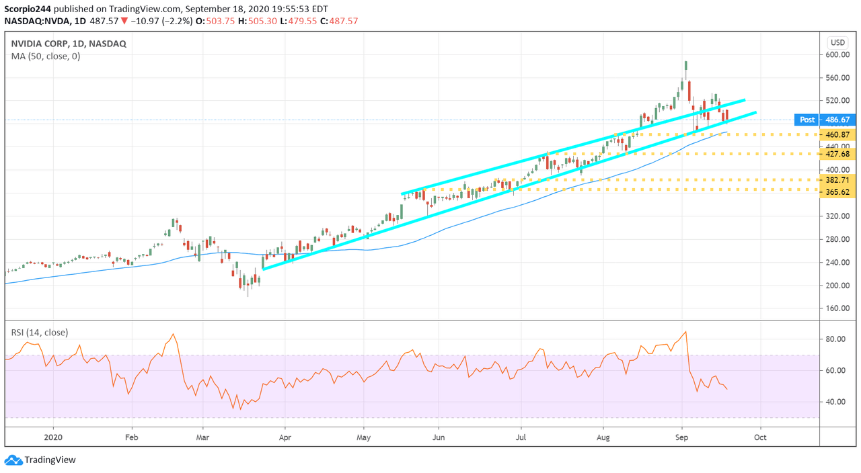Click the blue Post price tag
Image resolution: width=861 pixels, height=473 pixels.
[x=807, y=120]
